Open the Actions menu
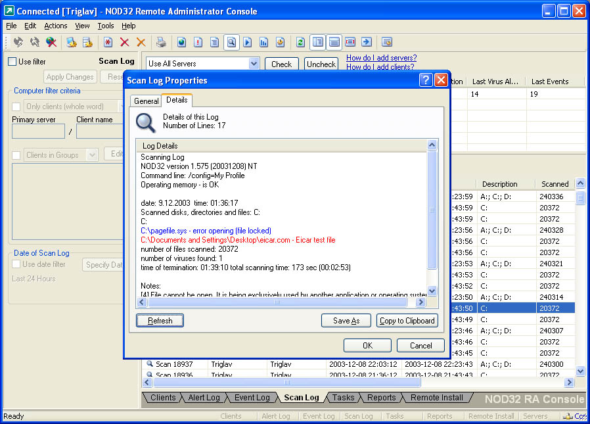 click(x=56, y=26)
